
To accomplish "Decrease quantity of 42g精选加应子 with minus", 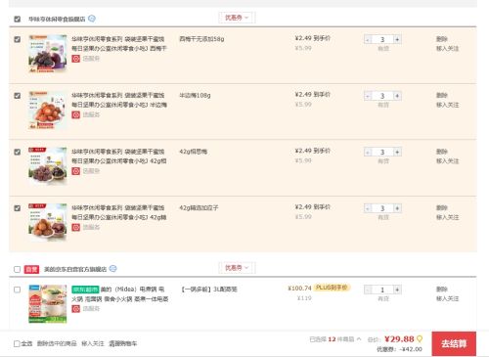I will 368,208.
